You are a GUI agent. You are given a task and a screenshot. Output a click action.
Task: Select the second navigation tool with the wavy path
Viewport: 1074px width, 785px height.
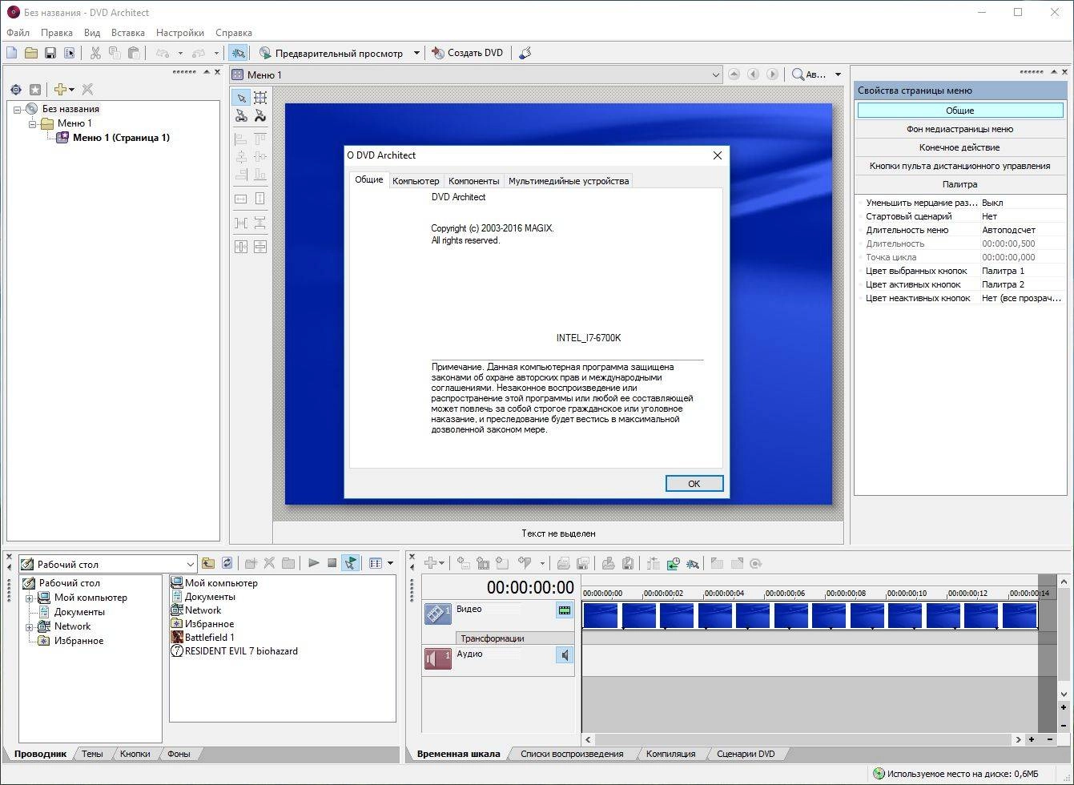pos(260,116)
